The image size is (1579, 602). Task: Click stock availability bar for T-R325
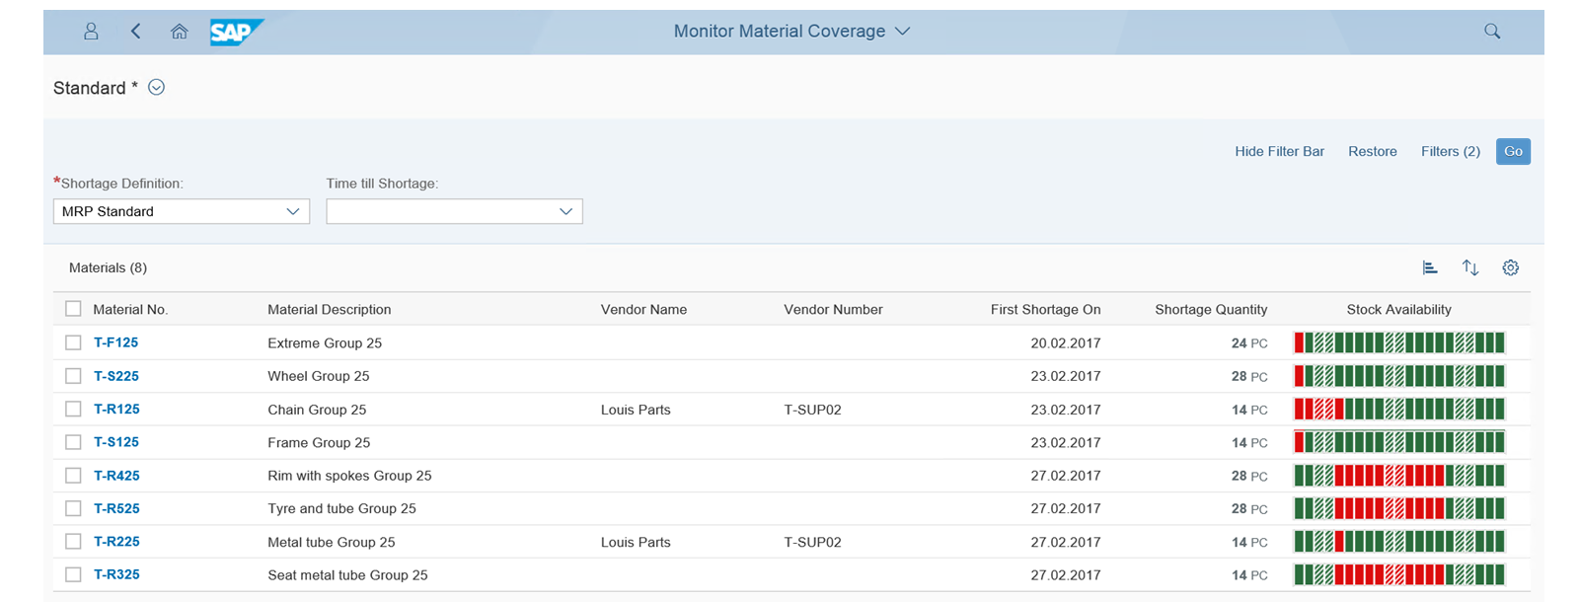click(x=1399, y=574)
